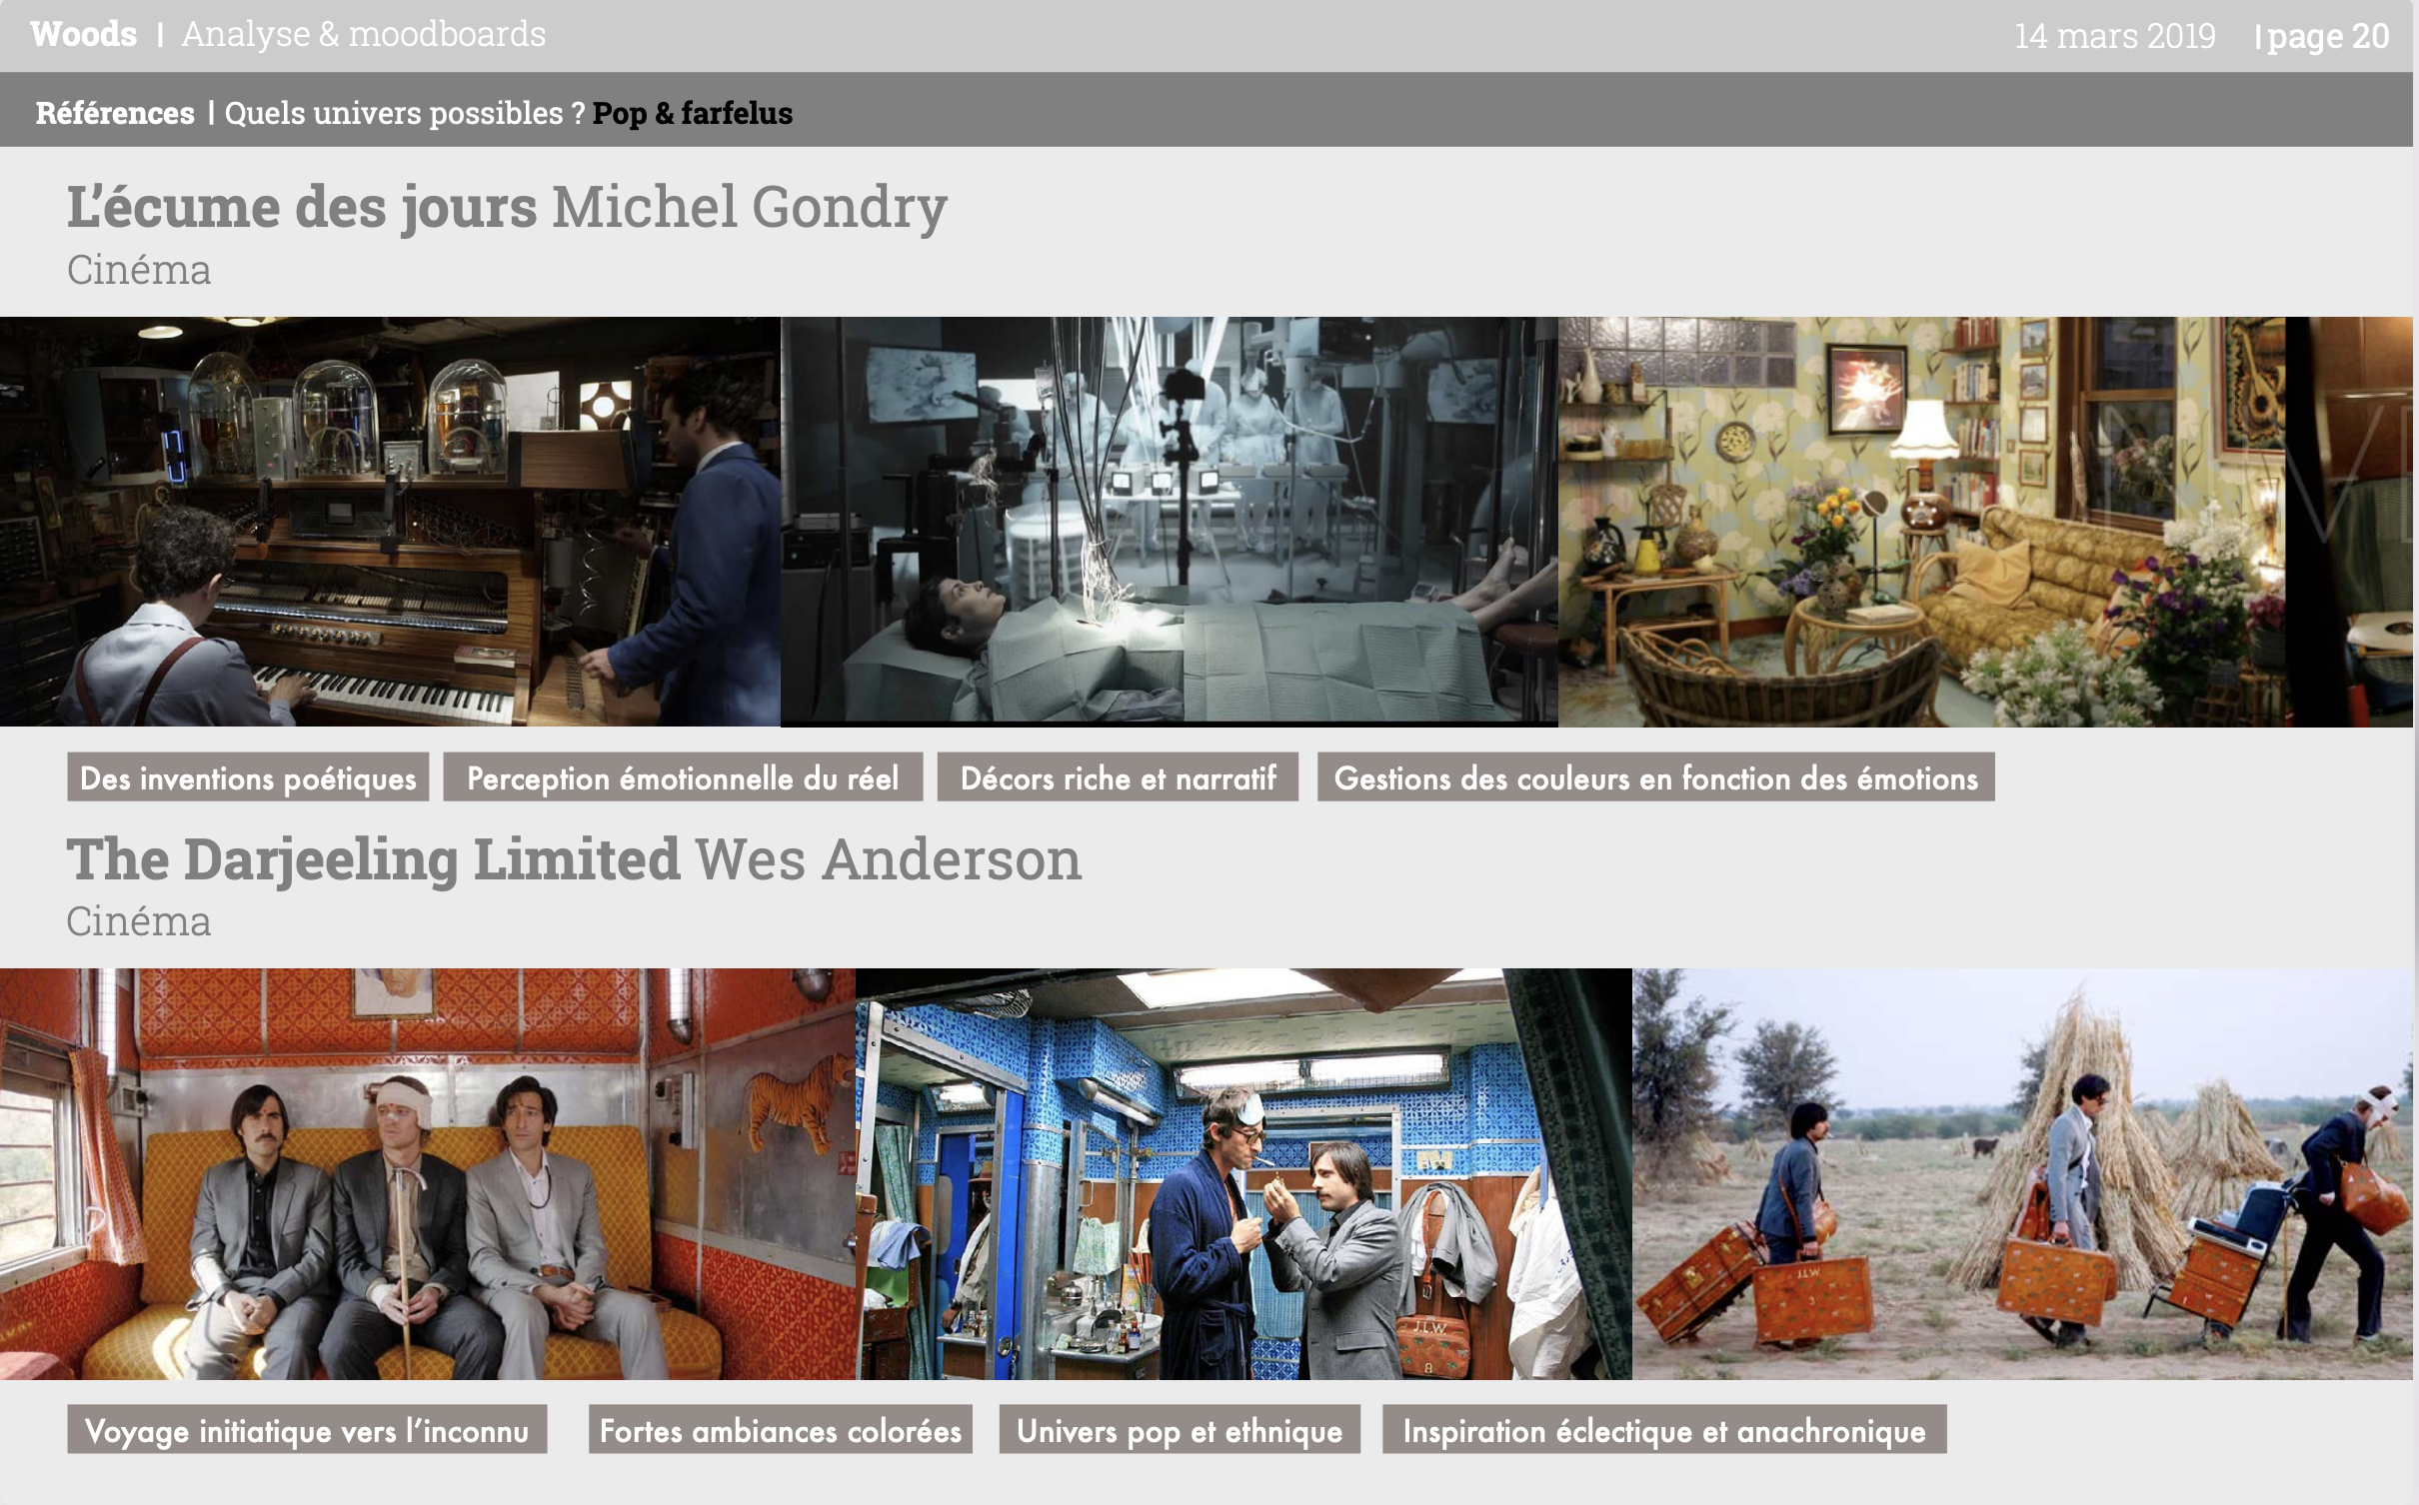Screen dimensions: 2419x1505
Task: Open the men carrying orange suitcases image
Action: (2022, 1174)
